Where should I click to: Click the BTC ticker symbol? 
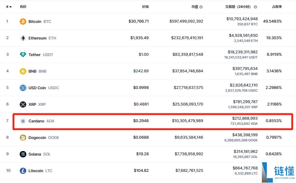tap(47, 21)
